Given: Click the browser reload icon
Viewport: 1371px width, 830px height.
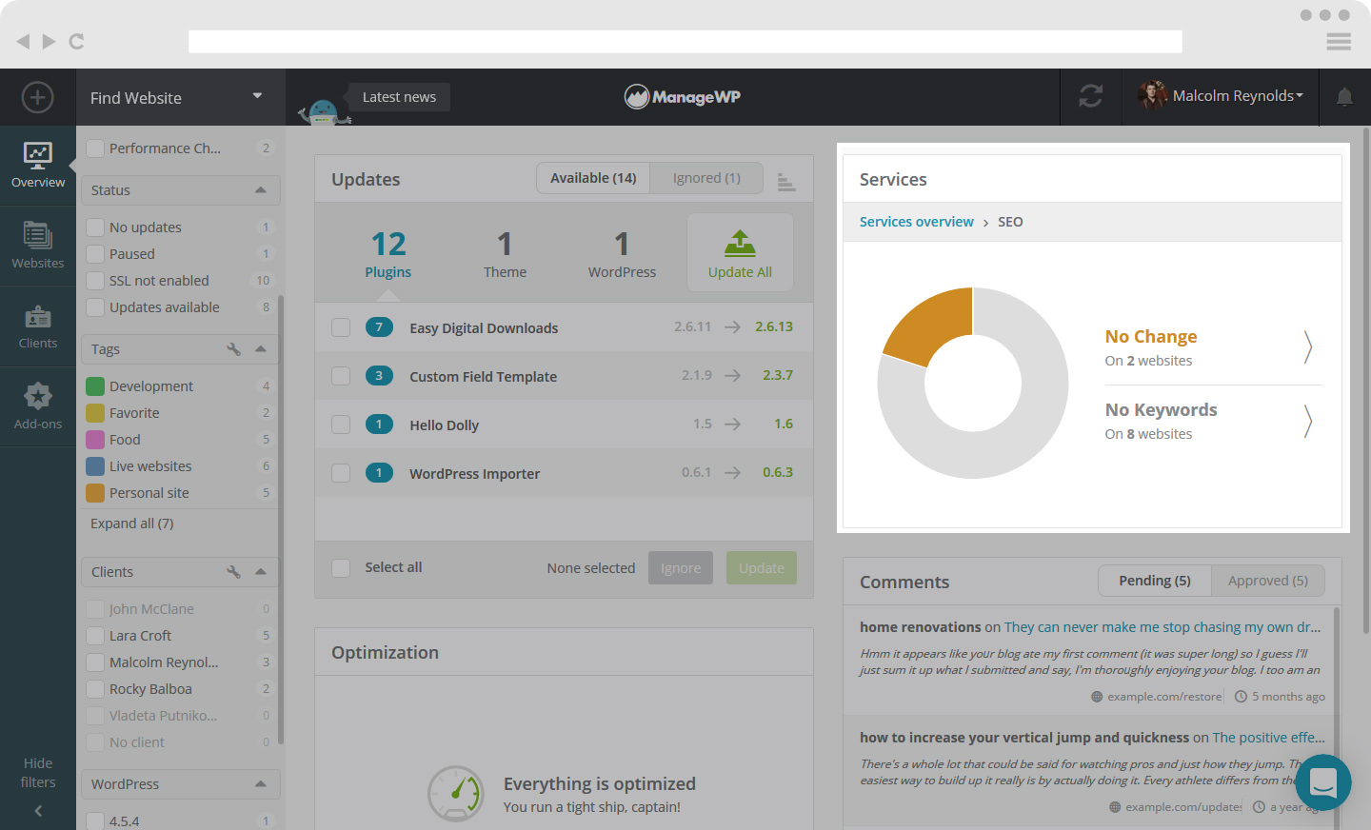Looking at the screenshot, I should coord(77,41).
